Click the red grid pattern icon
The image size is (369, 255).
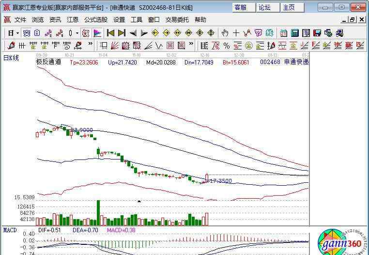click(x=170, y=45)
